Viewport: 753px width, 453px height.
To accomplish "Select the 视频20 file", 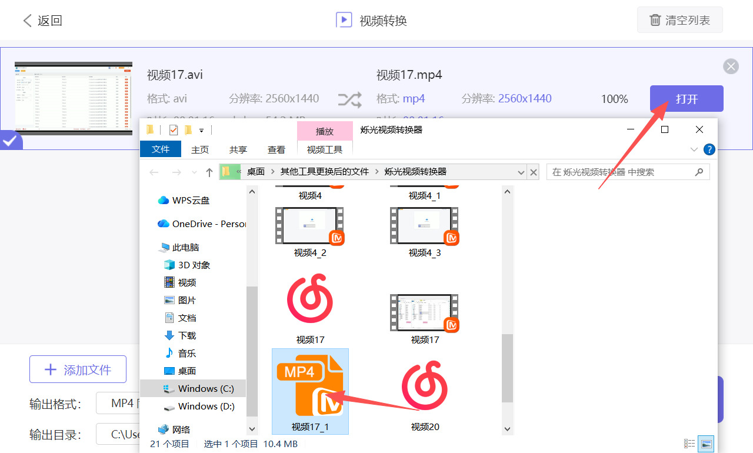I will 425,395.
